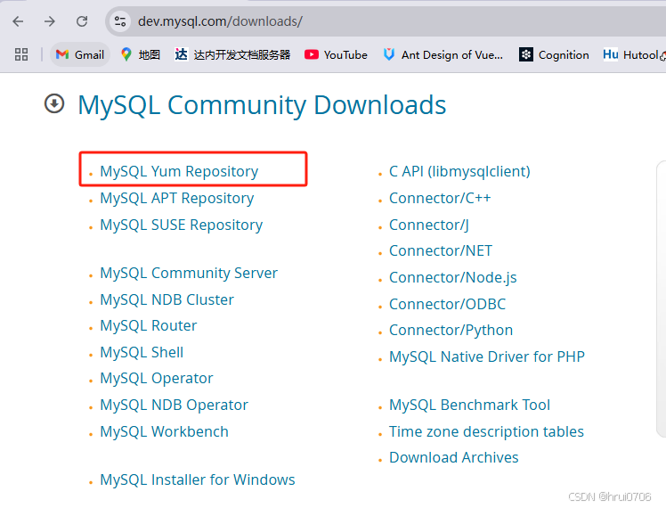Open the Connector/Python link
This screenshot has height=508, width=666.
click(451, 331)
